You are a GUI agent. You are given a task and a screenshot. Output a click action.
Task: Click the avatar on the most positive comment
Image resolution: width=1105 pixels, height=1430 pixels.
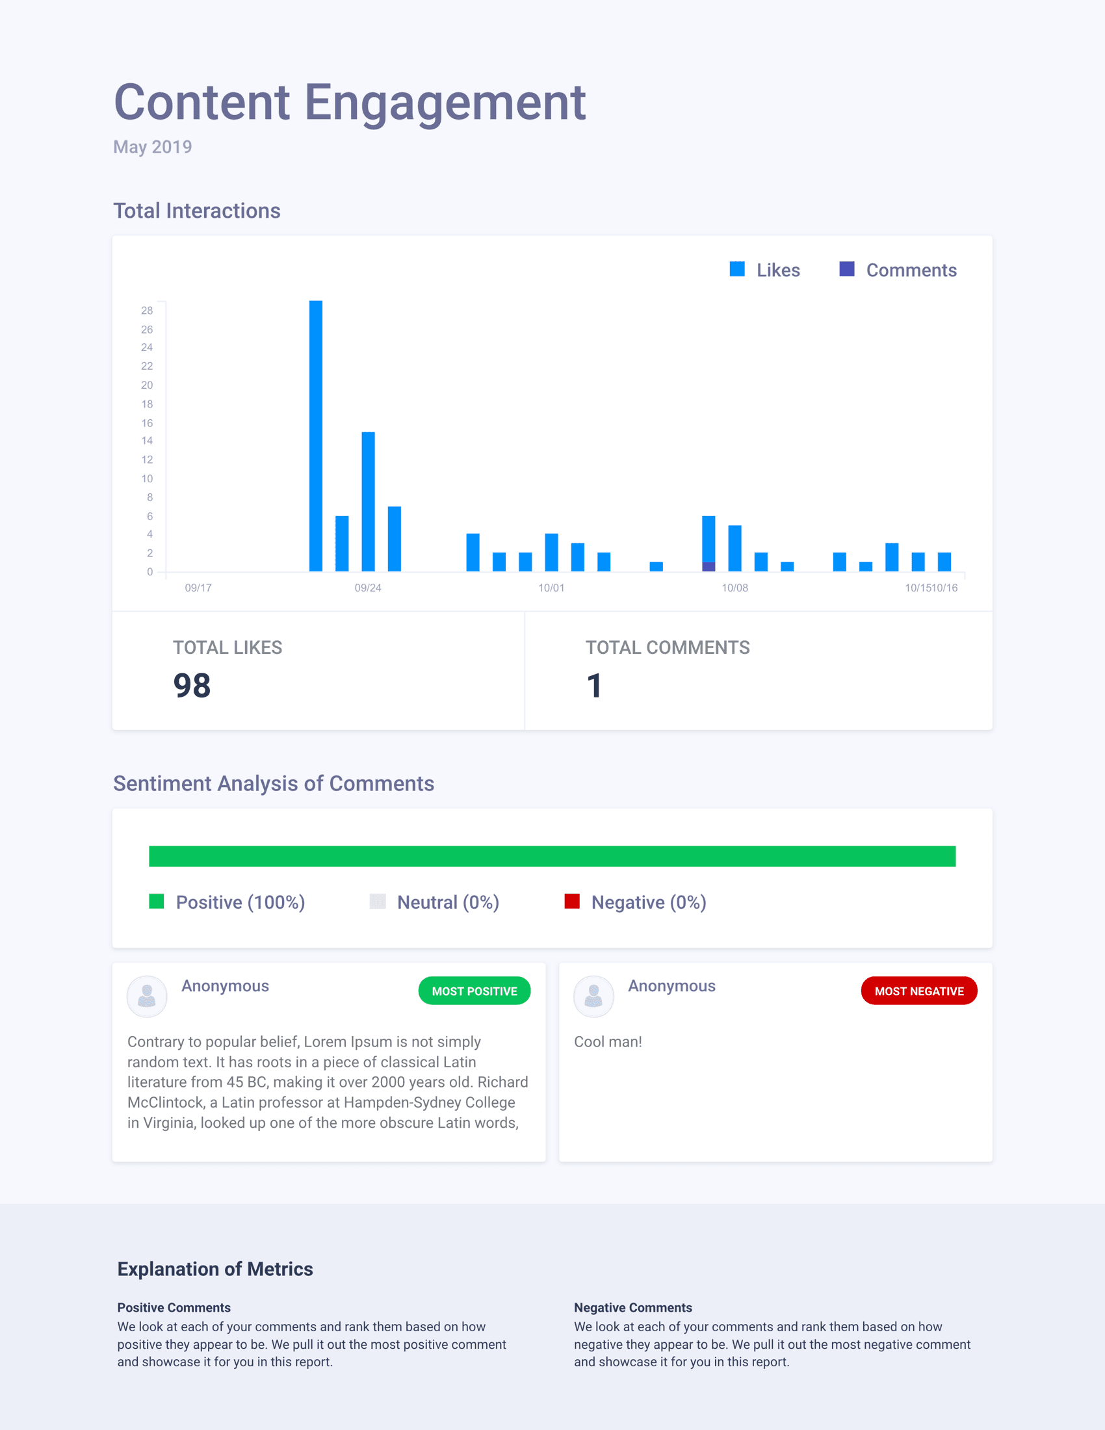click(147, 996)
